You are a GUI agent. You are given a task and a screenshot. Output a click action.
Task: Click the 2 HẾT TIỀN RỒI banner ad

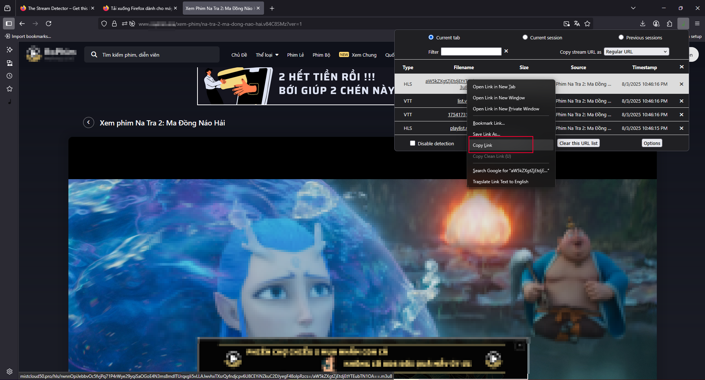[x=296, y=86]
